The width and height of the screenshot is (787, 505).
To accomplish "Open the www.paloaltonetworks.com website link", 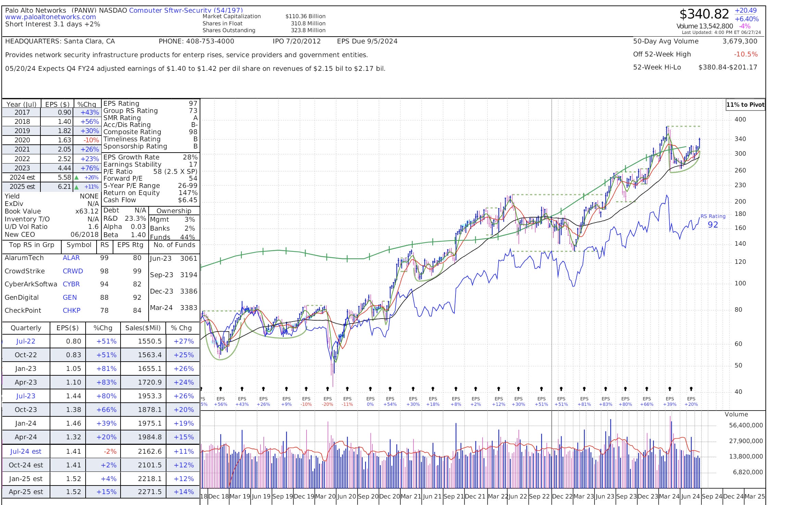I will (50, 17).
